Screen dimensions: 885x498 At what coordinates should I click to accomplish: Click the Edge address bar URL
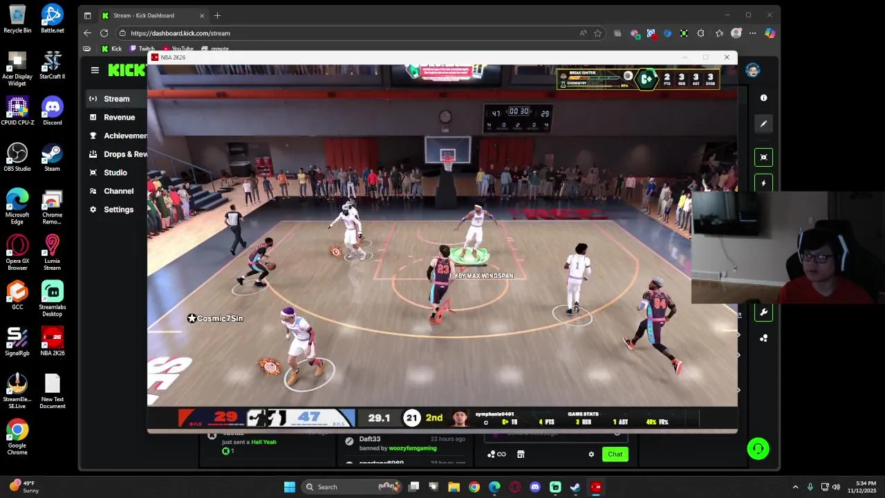tap(180, 33)
